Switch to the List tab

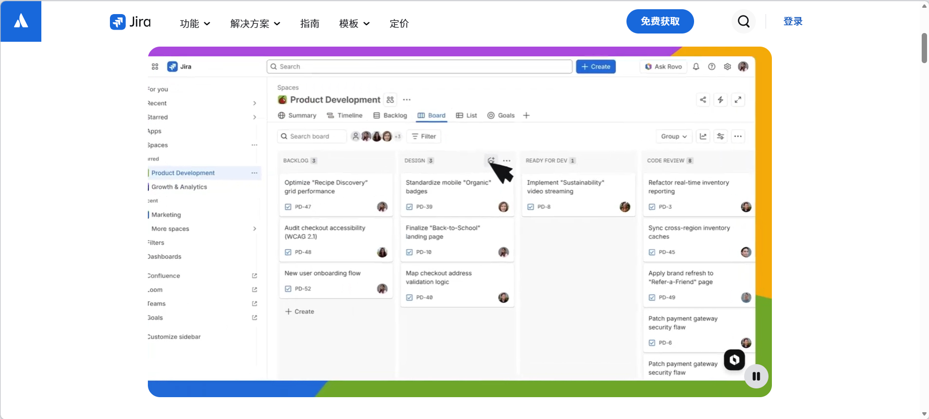[x=466, y=116]
